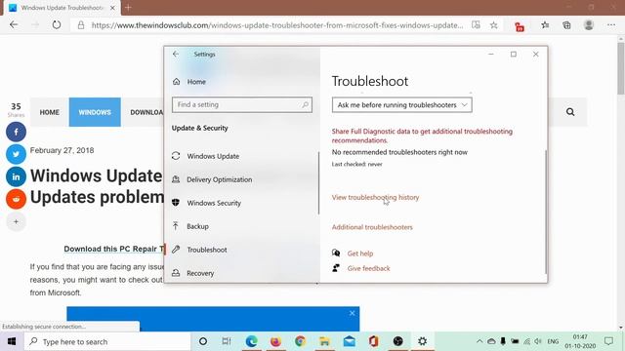Open Task View on the taskbar
Screen dimensions: 625x351
227,341
